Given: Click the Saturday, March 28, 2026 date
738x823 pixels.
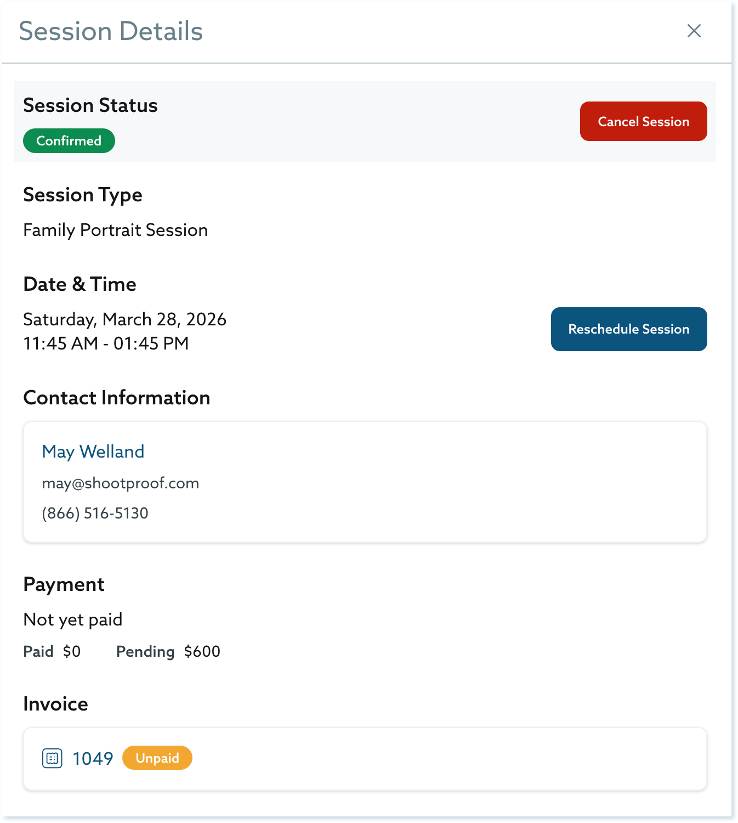Looking at the screenshot, I should (x=125, y=319).
